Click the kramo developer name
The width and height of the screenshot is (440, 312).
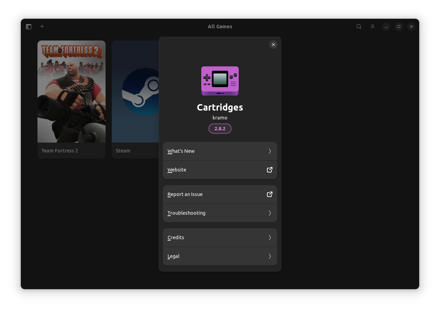pos(220,118)
